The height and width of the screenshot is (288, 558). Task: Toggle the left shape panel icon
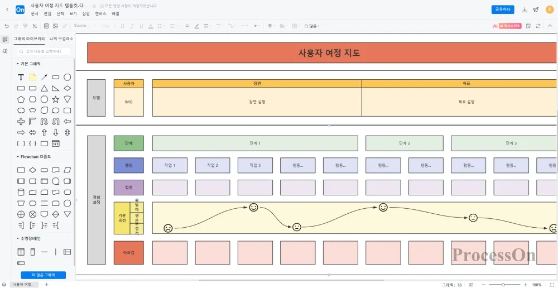(5, 39)
